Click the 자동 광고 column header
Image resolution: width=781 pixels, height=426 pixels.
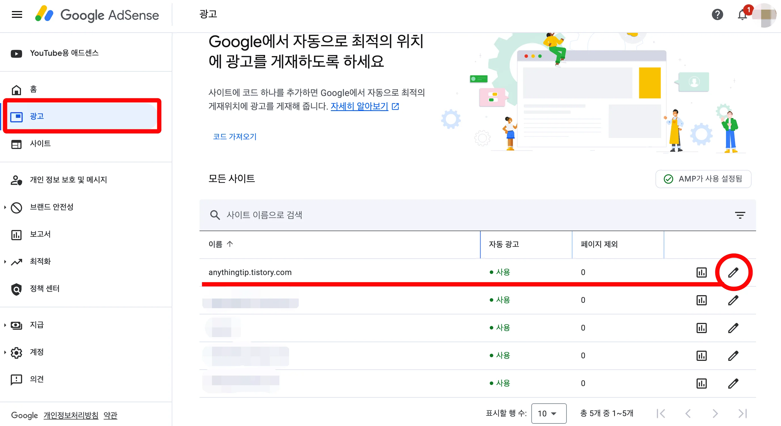click(x=504, y=244)
